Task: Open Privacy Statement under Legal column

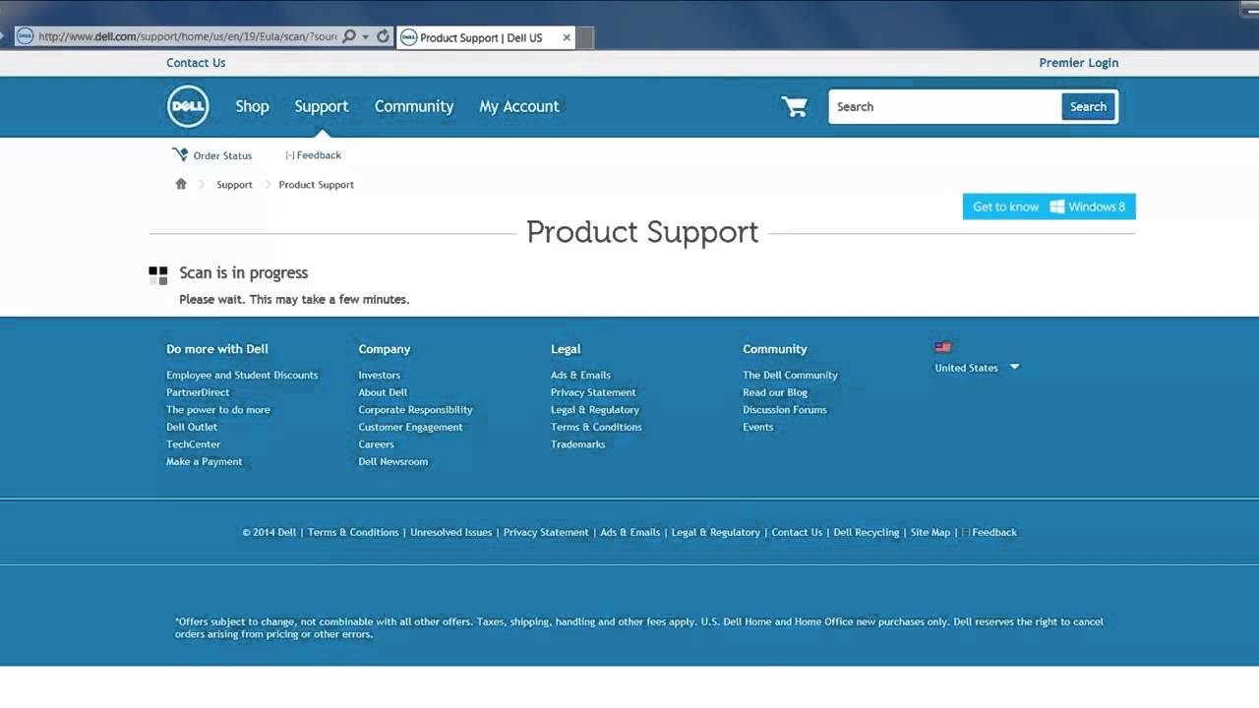Action: (x=593, y=392)
